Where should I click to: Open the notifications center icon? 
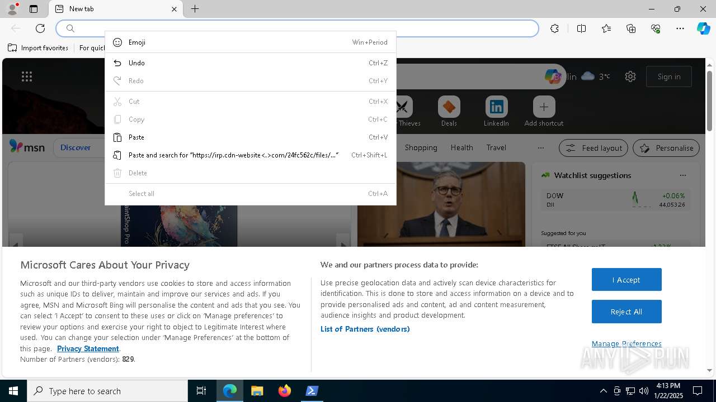pos(698,391)
